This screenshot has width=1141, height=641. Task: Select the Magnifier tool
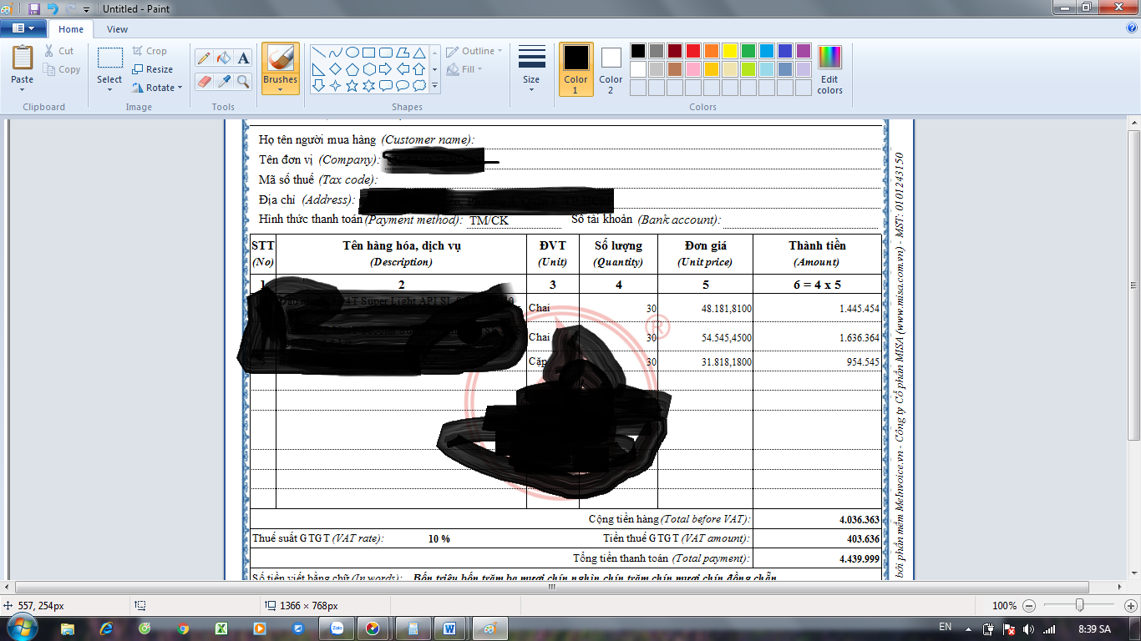pos(243,81)
